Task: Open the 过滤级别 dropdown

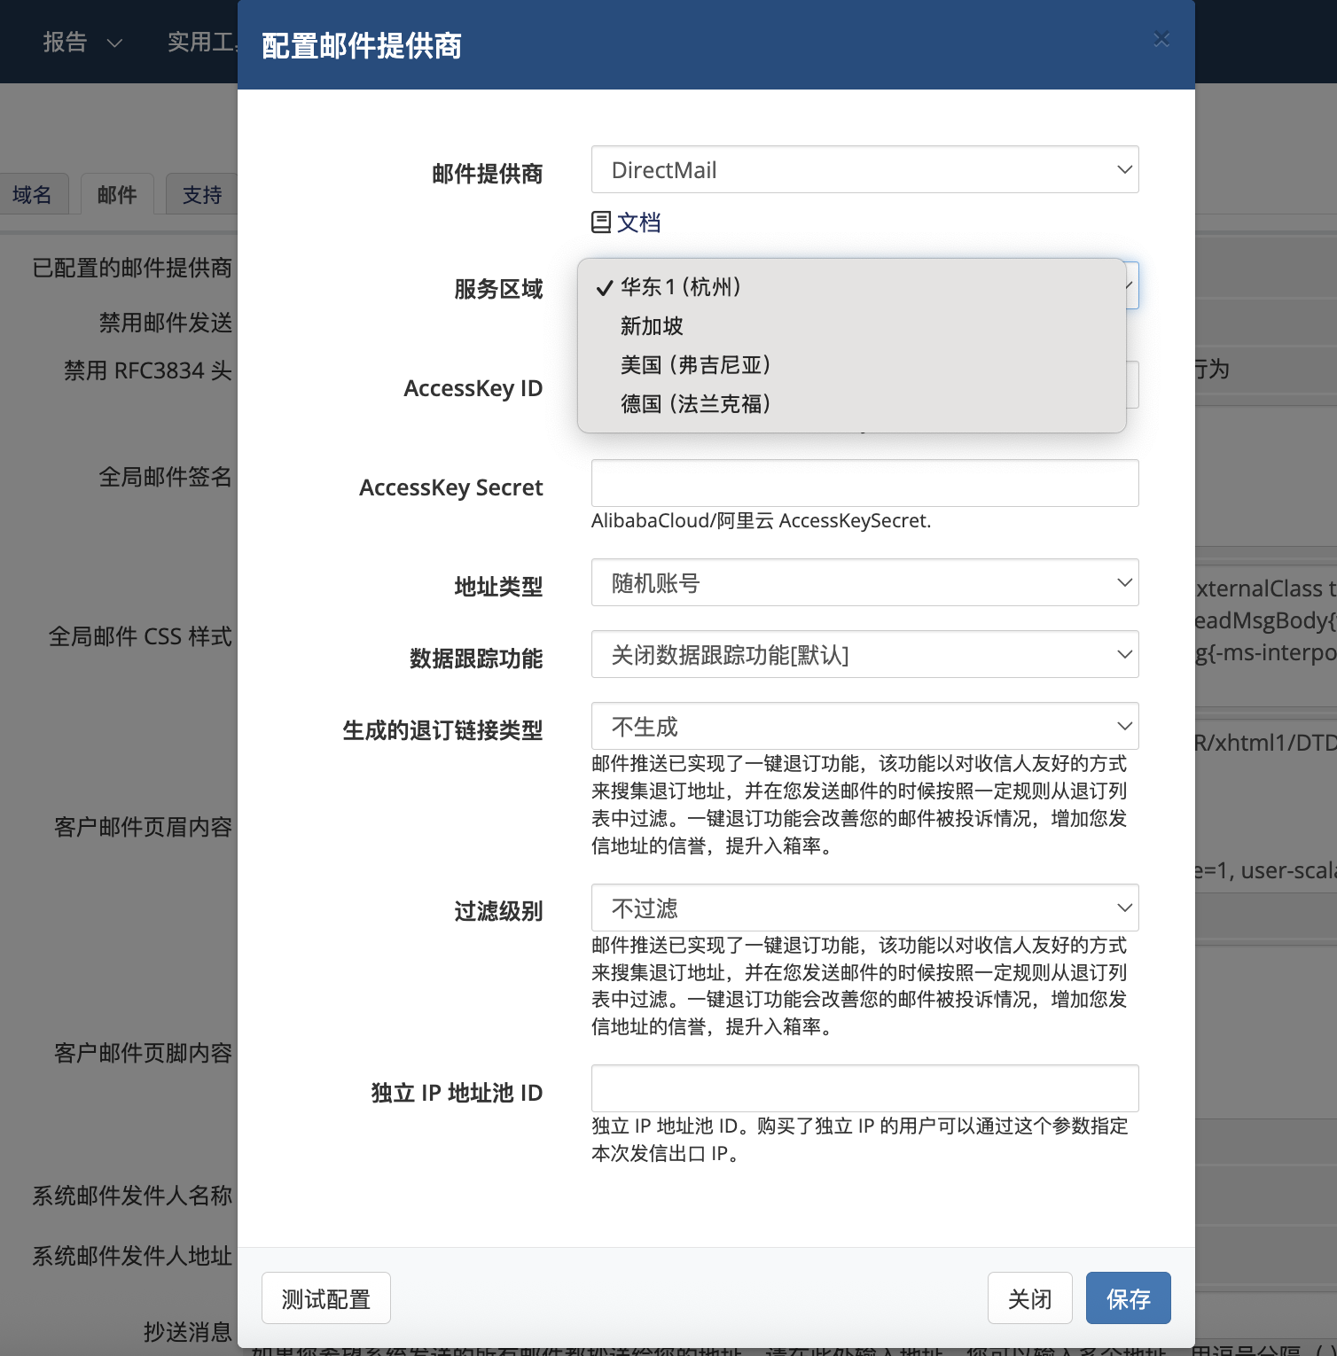Action: (x=864, y=908)
